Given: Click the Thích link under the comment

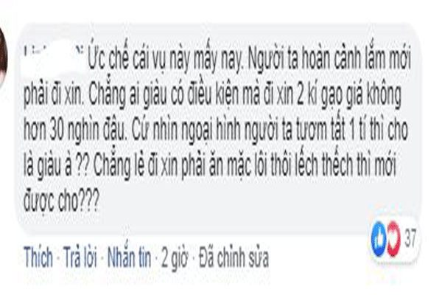Looking at the screenshot, I should [38, 257].
